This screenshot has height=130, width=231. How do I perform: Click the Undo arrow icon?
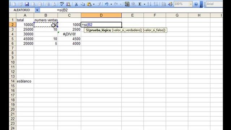point(106,4)
